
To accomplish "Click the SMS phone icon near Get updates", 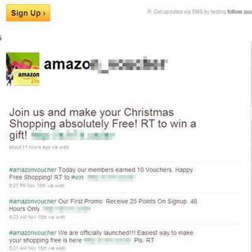I will coord(149,11).
